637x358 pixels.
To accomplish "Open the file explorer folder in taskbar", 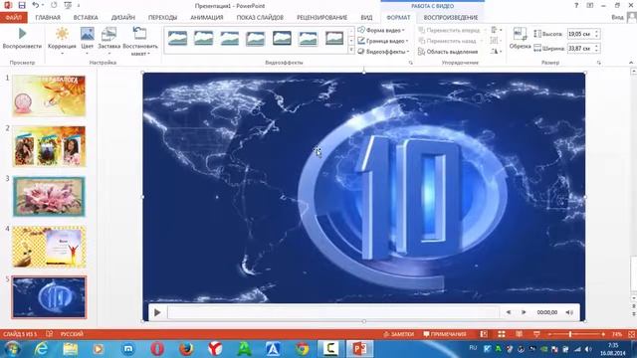I will 71,349.
